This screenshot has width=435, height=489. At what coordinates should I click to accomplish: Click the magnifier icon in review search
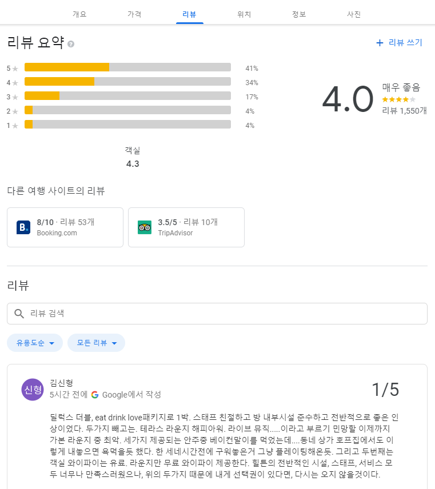(x=19, y=314)
